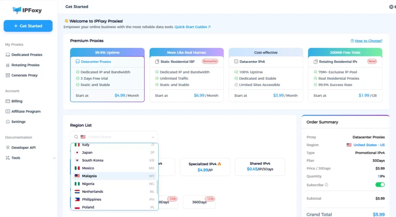
Task: Select Malaysia from region list
Action: pos(89,176)
